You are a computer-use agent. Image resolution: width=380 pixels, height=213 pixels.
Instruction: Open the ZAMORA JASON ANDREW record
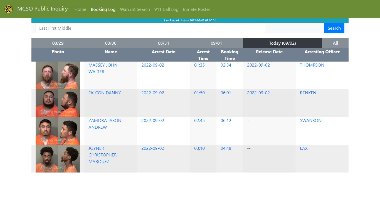pos(105,124)
